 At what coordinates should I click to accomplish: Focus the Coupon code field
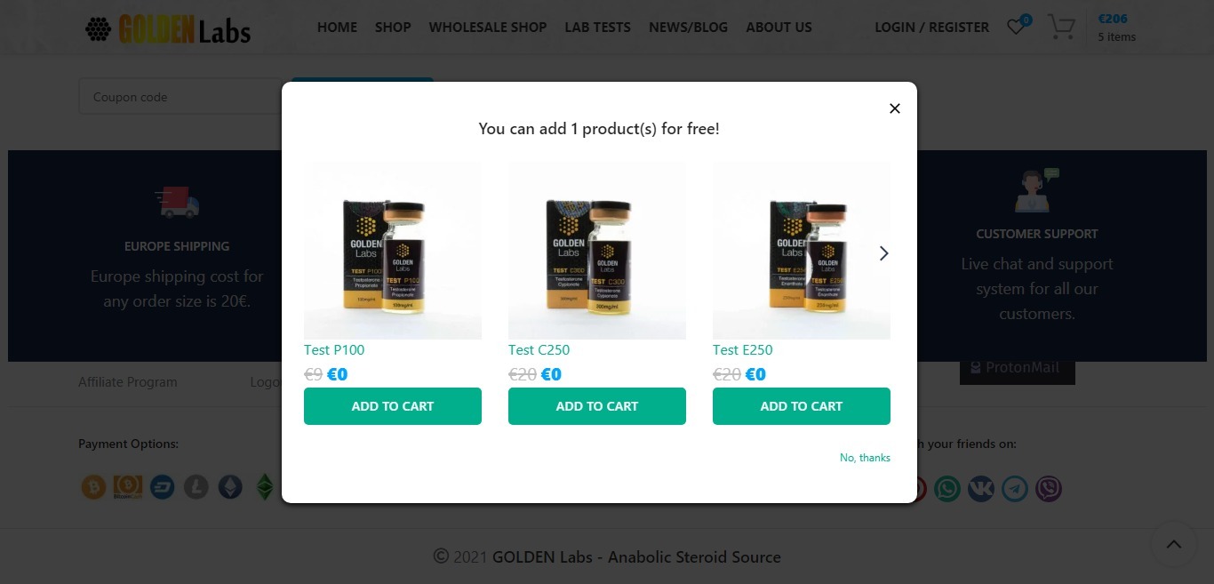pyautogui.click(x=181, y=97)
